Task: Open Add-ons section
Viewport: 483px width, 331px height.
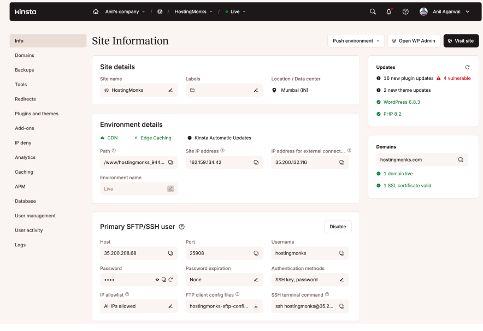Action: coord(25,128)
